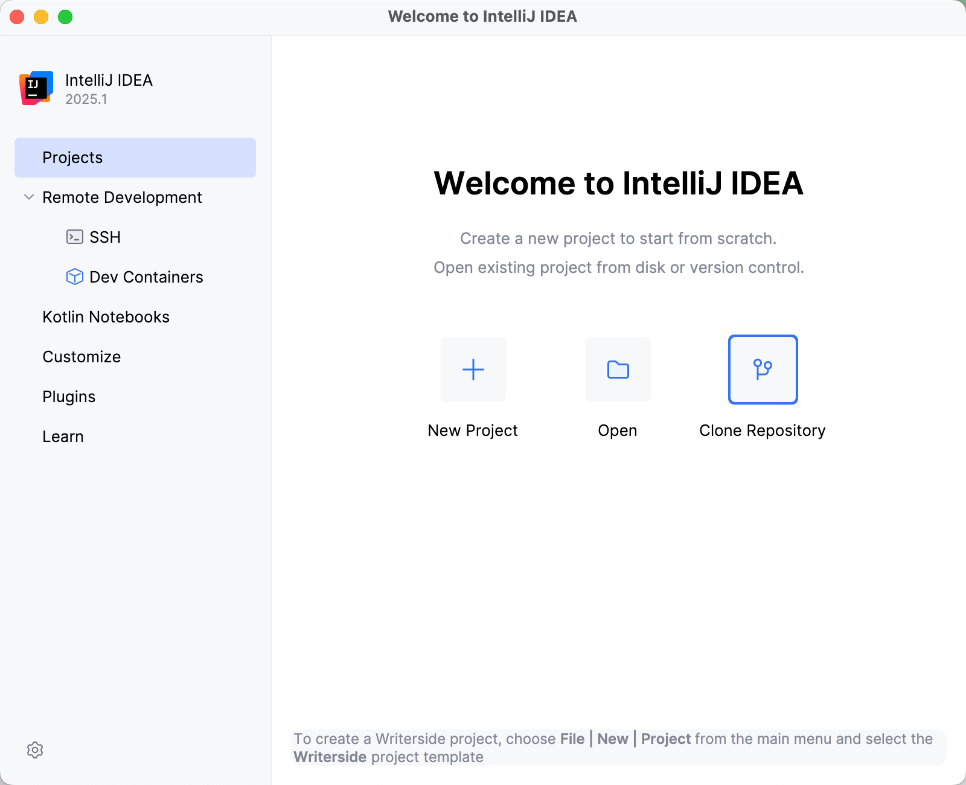This screenshot has width=966, height=785.
Task: Open the New Project plus icon
Action: [x=473, y=370]
